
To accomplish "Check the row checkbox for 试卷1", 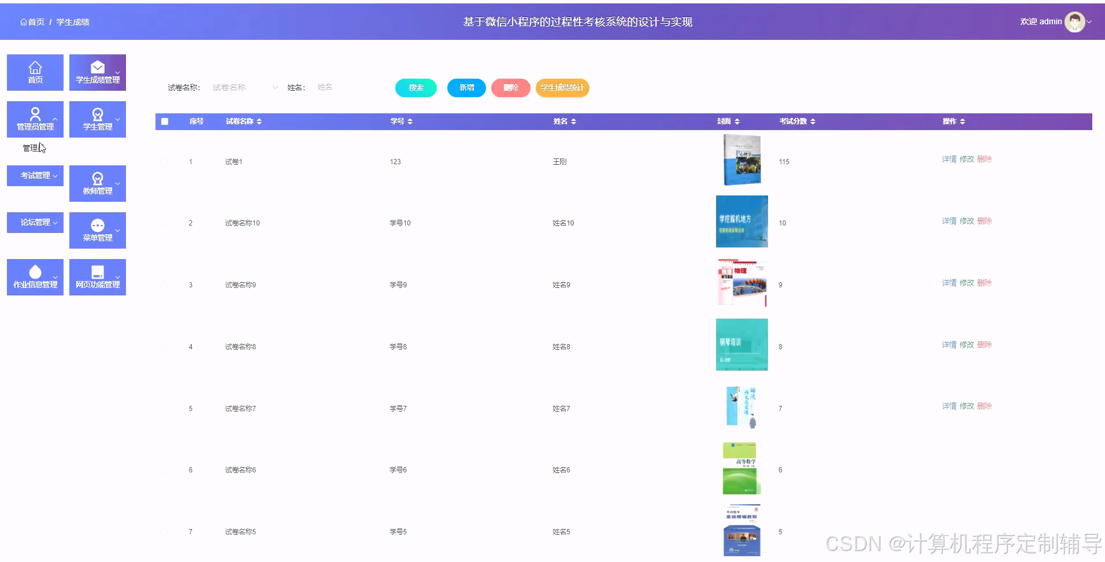I will tap(164, 161).
